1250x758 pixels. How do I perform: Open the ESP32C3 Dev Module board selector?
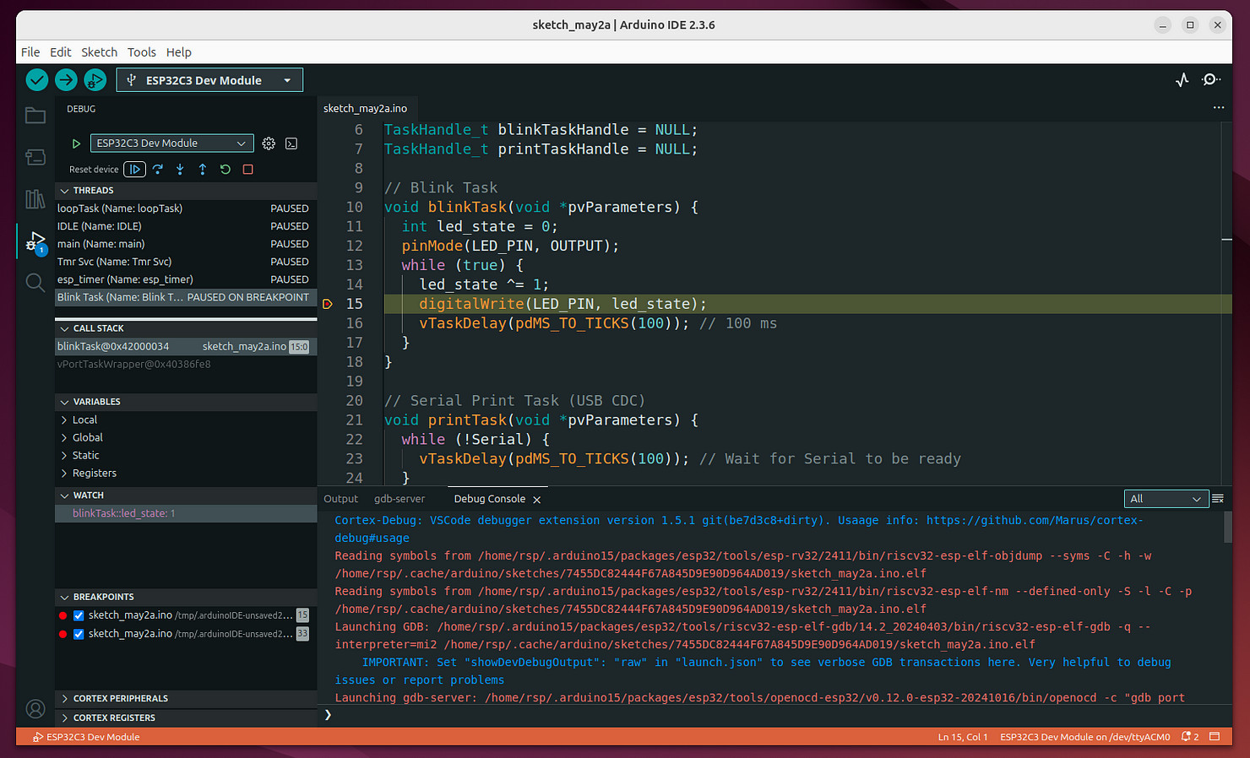209,80
